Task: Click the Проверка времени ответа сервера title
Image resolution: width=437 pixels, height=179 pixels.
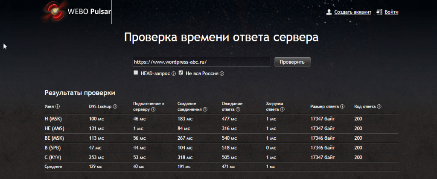Action: click(x=221, y=37)
